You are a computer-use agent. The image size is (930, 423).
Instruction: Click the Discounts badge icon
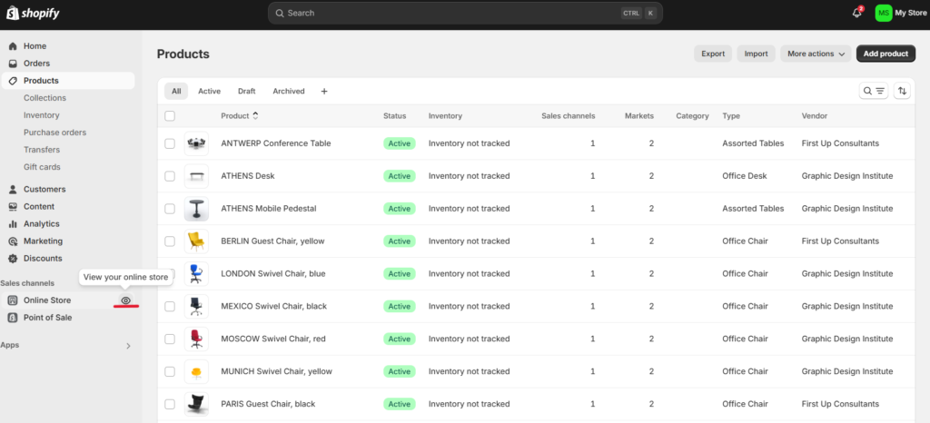pyautogui.click(x=13, y=259)
